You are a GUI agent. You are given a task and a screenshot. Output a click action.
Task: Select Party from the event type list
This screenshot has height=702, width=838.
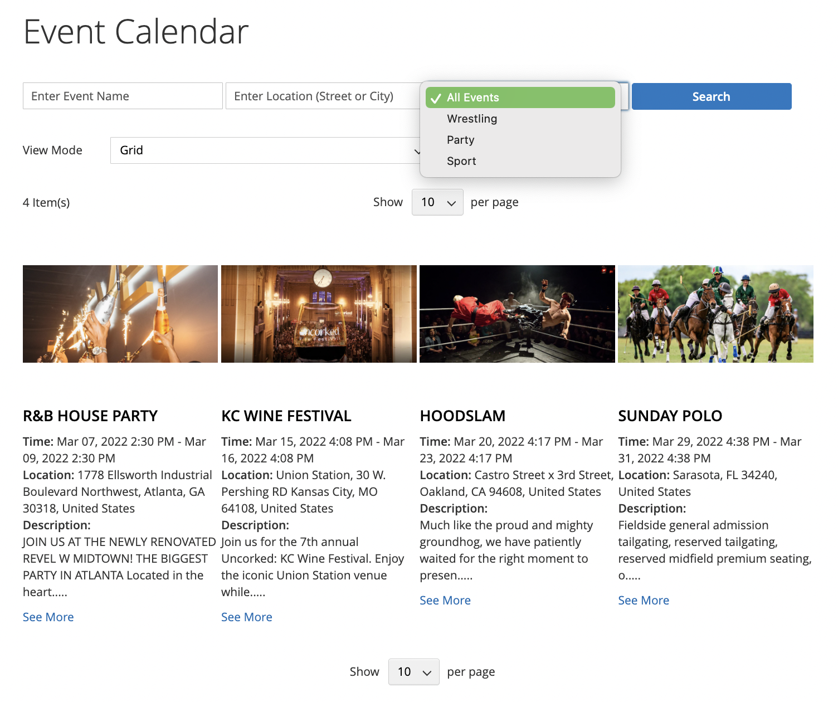click(x=460, y=140)
